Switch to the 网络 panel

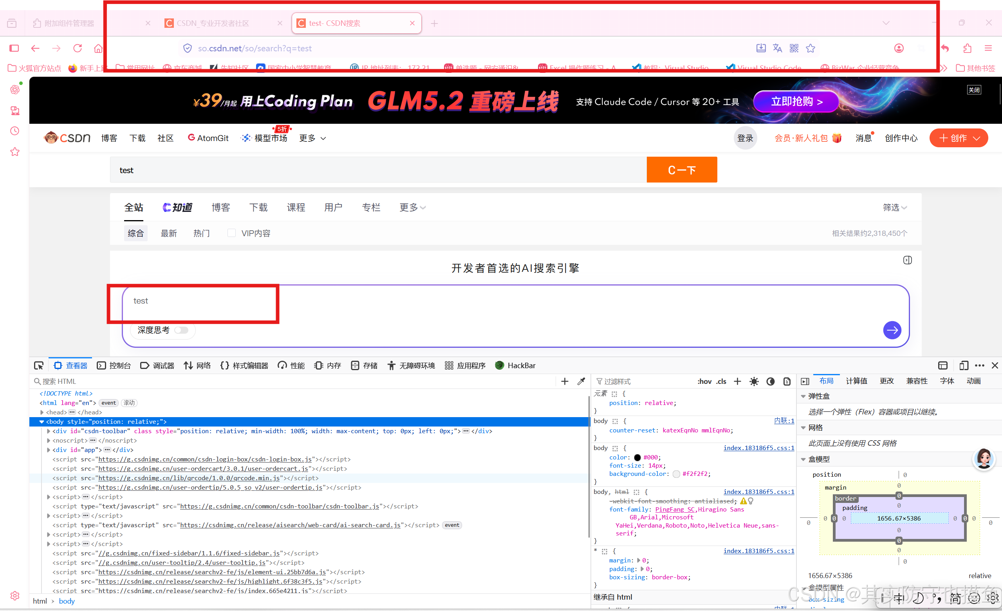[x=197, y=365]
